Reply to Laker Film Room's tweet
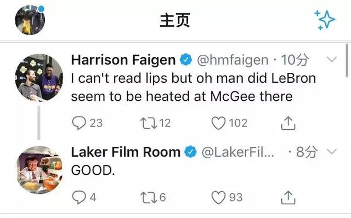 [x=79, y=197]
